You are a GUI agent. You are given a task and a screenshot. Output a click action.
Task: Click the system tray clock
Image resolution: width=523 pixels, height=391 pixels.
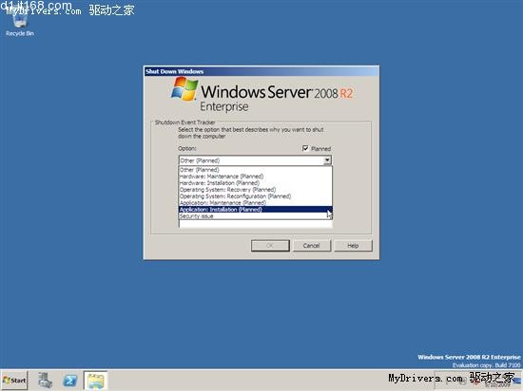point(497,382)
